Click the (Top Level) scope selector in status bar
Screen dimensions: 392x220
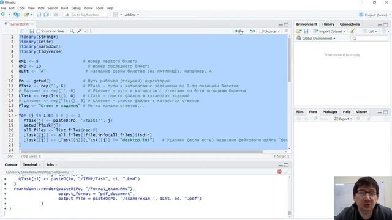(x=31, y=156)
